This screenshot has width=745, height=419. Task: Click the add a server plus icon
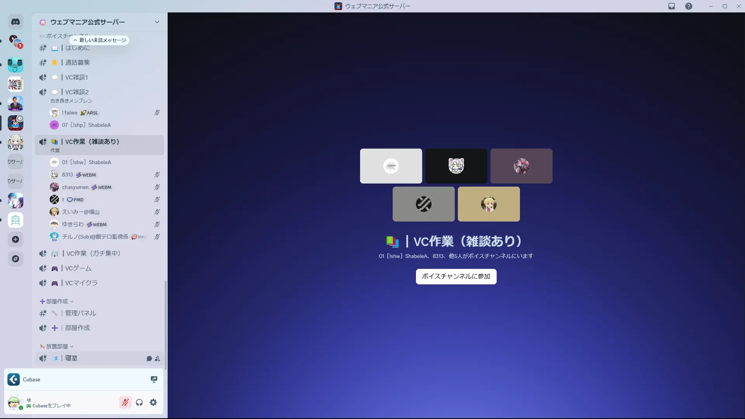pos(16,239)
